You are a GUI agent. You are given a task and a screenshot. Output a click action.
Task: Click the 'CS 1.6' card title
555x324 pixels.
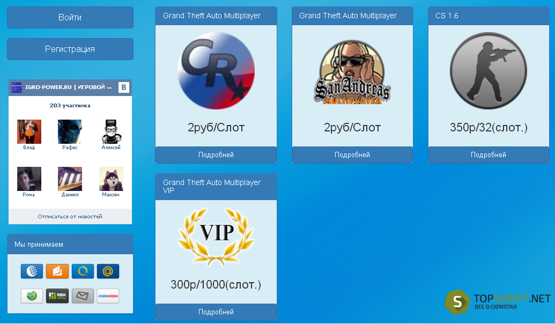447,16
